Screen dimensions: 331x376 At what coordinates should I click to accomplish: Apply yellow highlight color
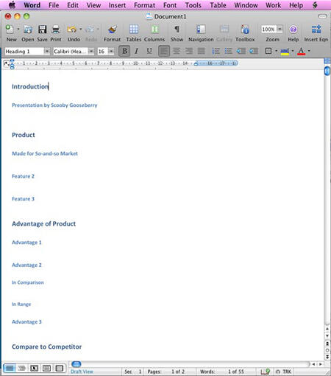(285, 52)
